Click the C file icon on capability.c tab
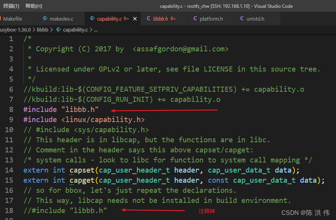Screen dimensions: 336x220 coord(92,19)
